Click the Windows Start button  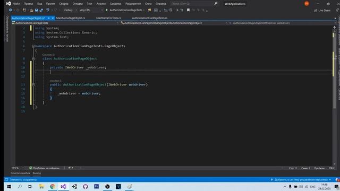[x=9, y=186]
